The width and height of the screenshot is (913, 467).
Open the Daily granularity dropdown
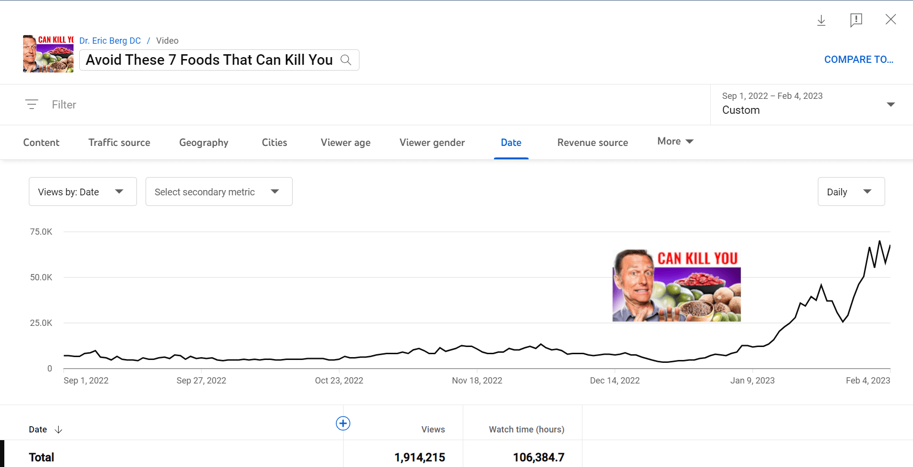click(851, 192)
